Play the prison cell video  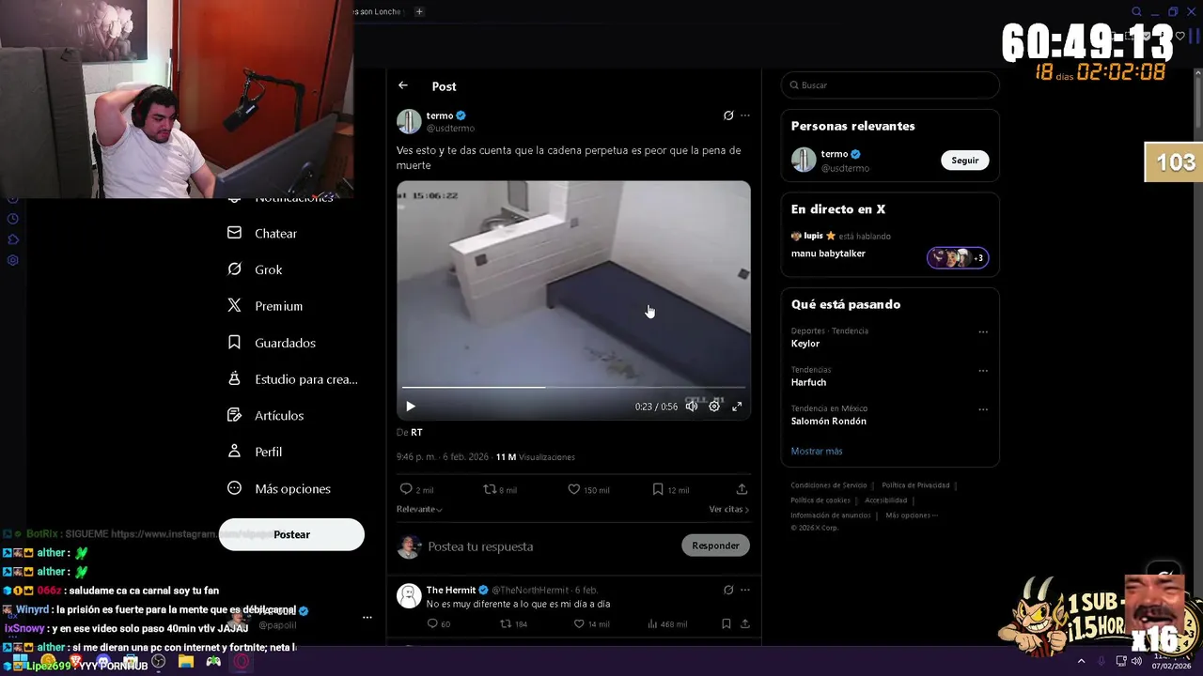(410, 407)
